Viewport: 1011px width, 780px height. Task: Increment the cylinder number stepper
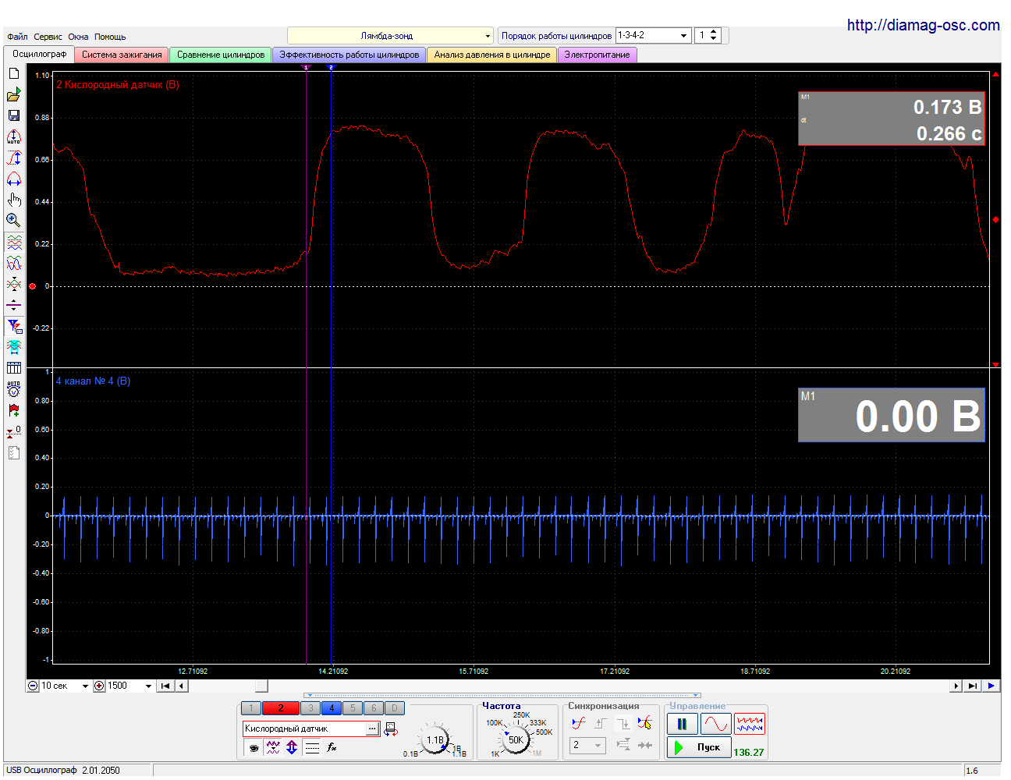[714, 33]
